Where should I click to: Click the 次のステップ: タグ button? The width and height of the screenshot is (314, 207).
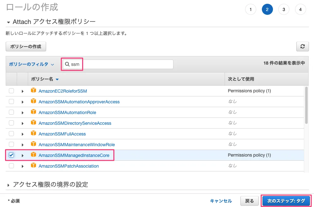tap(286, 201)
